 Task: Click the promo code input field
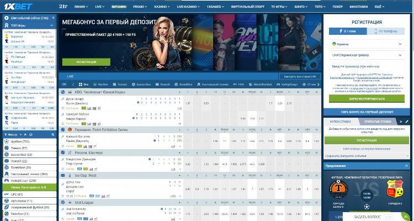click(367, 67)
